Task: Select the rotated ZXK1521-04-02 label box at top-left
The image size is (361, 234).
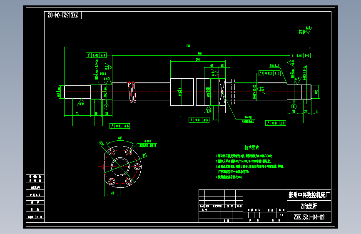Action: pyautogui.click(x=63, y=15)
